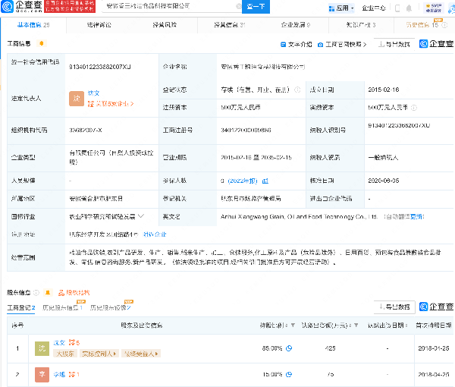This screenshot has width=455, height=387.
Task: Switch to the 经营风险 tab
Action: coord(165,25)
